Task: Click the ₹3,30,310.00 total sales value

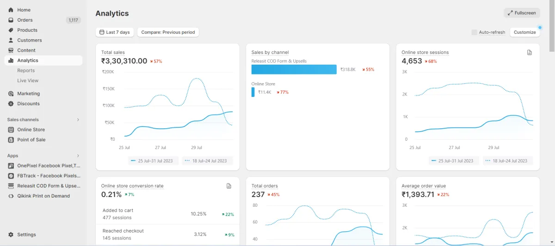Action: pos(124,61)
